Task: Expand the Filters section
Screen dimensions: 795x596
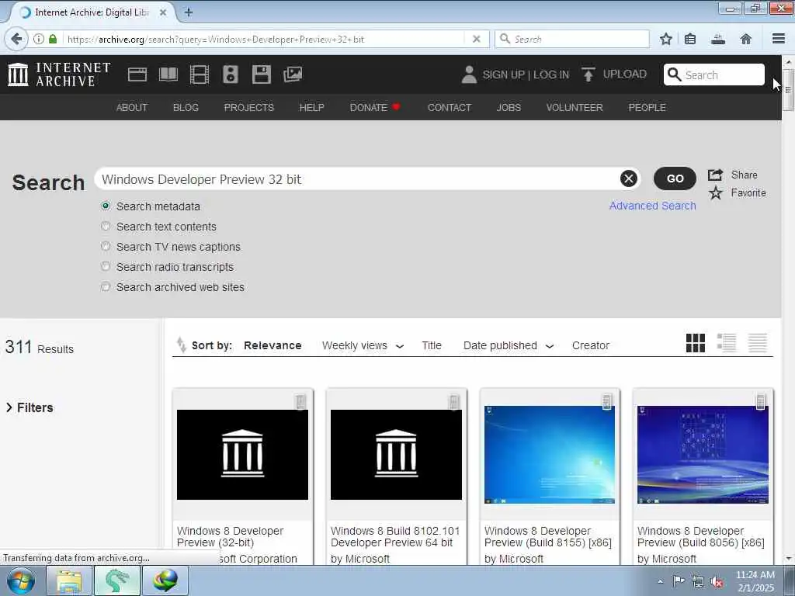Action: (x=30, y=407)
